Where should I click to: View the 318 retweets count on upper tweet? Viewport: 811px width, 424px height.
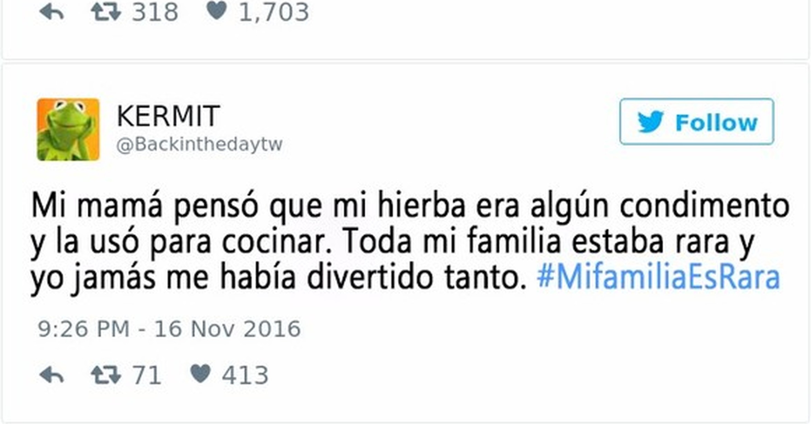155,12
